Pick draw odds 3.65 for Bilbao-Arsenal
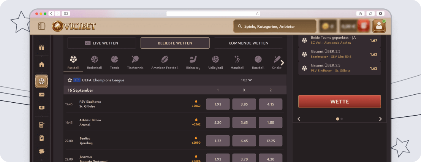Viewport: 421px width, 162px height. pyautogui.click(x=244, y=122)
